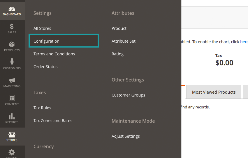Open the System gear icon
This screenshot has width=248, height=158.
click(12, 152)
